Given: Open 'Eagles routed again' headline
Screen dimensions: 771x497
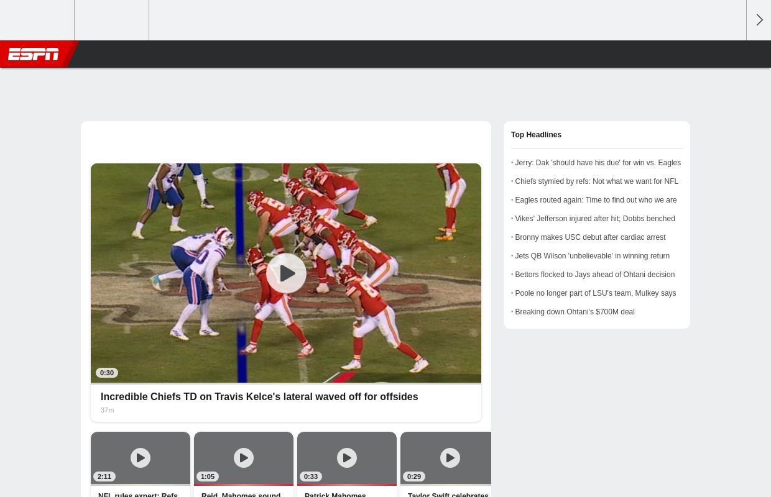Looking at the screenshot, I should 596,200.
